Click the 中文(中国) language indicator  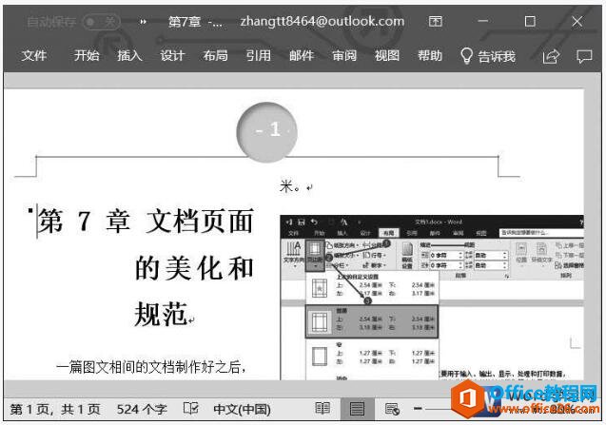[242, 409]
